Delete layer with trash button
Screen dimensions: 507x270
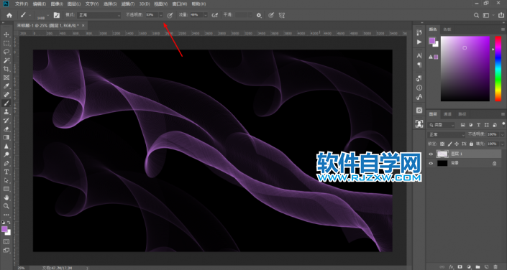(x=495, y=267)
